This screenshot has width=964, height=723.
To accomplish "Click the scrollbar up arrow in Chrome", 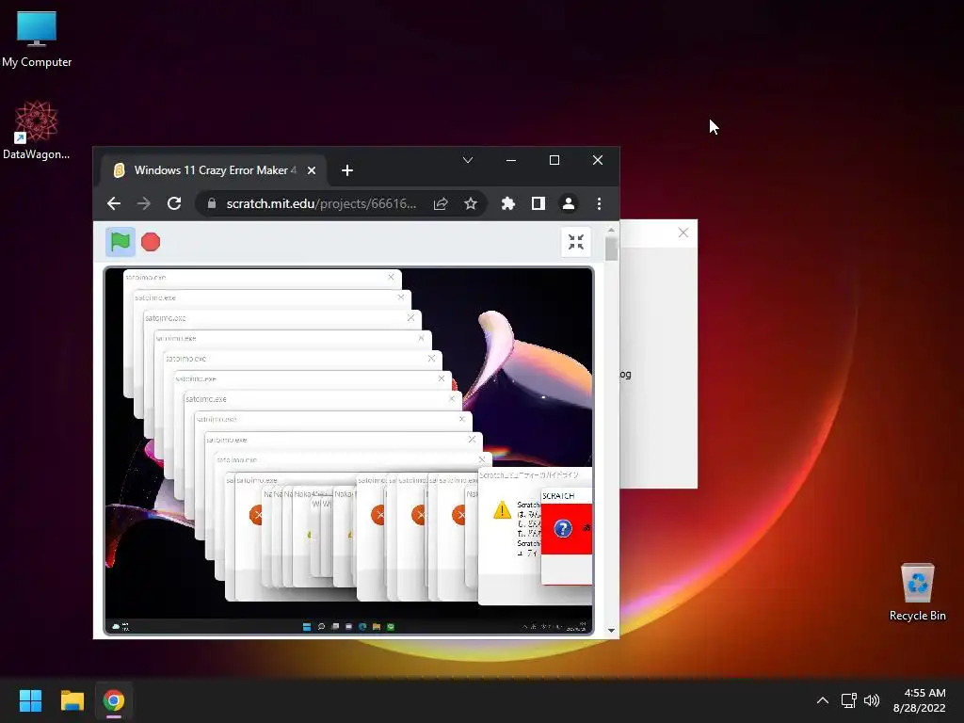I will click(x=611, y=231).
